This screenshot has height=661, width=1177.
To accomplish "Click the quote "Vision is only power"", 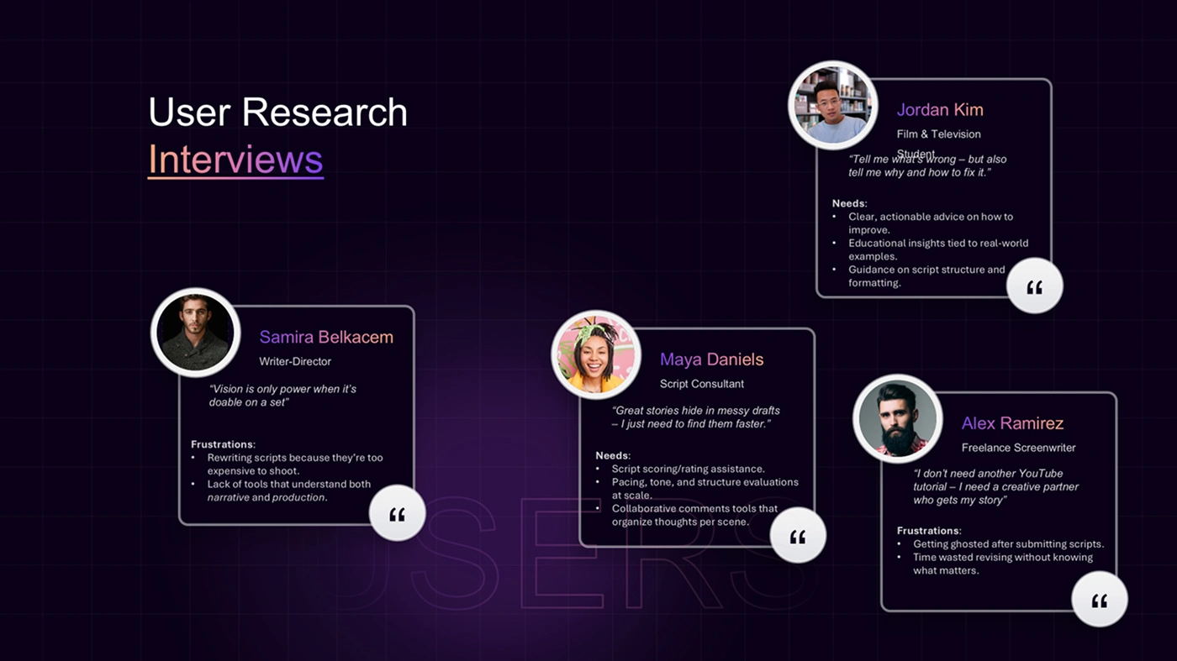I will coord(283,396).
